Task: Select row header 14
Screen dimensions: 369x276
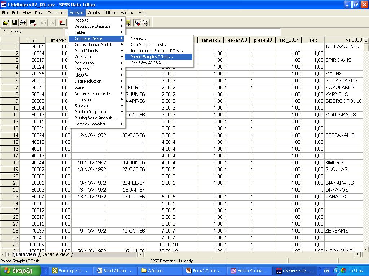Action: pyautogui.click(x=10, y=135)
